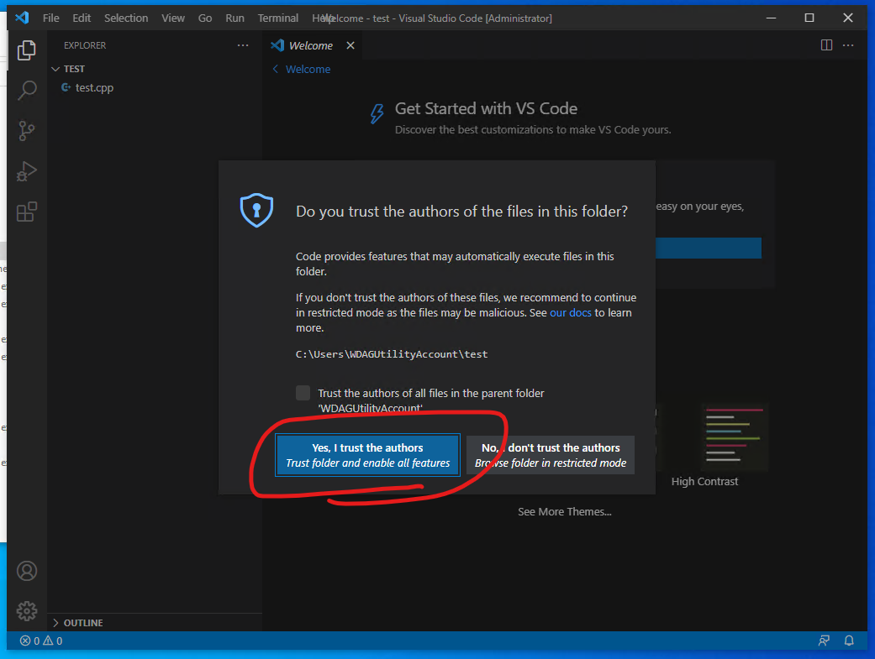Select the High Contrast theme thumbnail
The width and height of the screenshot is (875, 659).
[x=734, y=437]
